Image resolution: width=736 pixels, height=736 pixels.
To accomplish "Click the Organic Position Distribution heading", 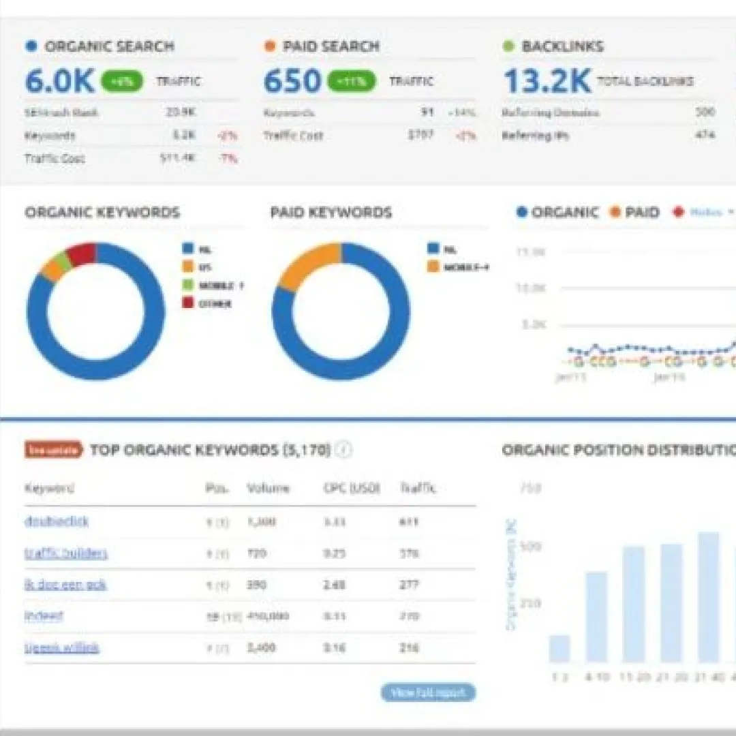I will (619, 450).
